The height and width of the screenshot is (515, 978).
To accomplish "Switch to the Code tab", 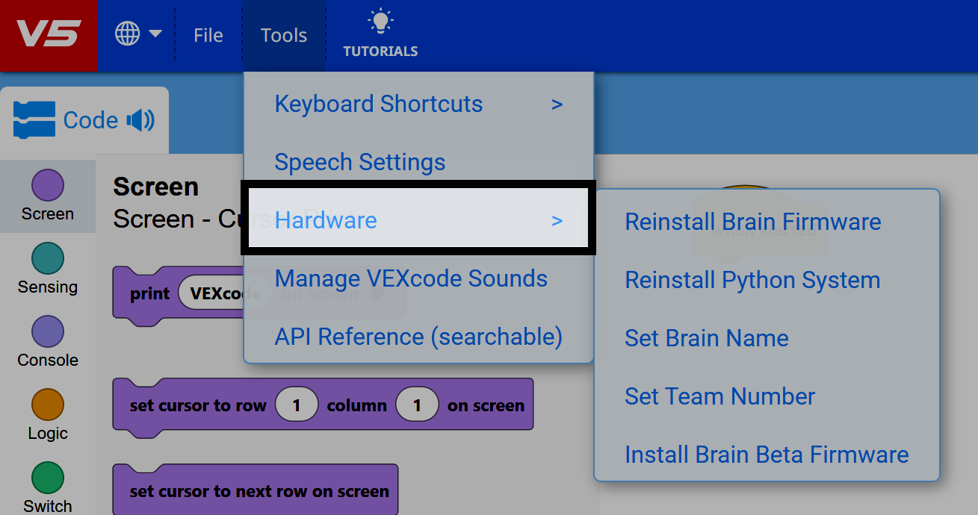I will click(90, 120).
